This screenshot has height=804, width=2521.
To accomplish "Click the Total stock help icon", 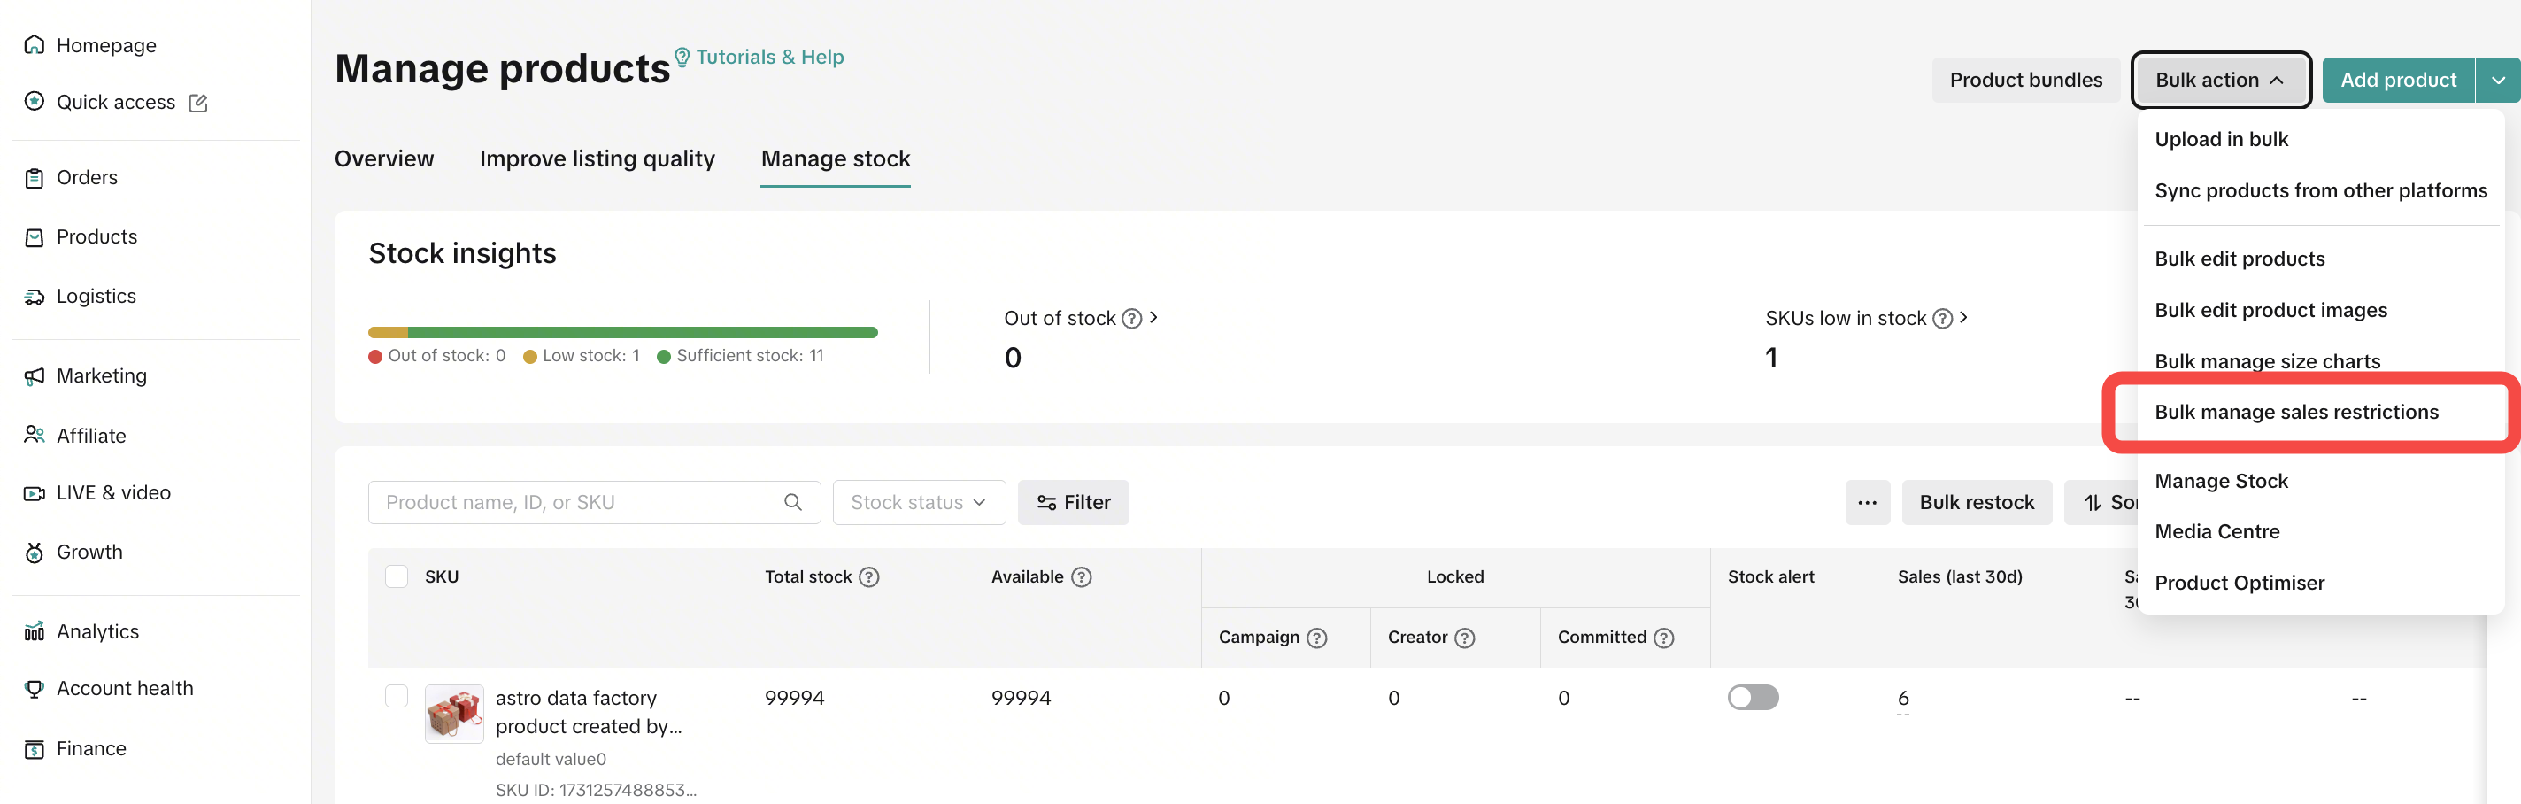I will coord(869,578).
